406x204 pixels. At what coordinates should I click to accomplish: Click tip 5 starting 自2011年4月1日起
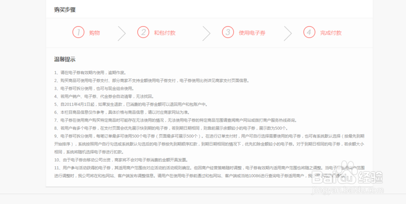coord(131,105)
